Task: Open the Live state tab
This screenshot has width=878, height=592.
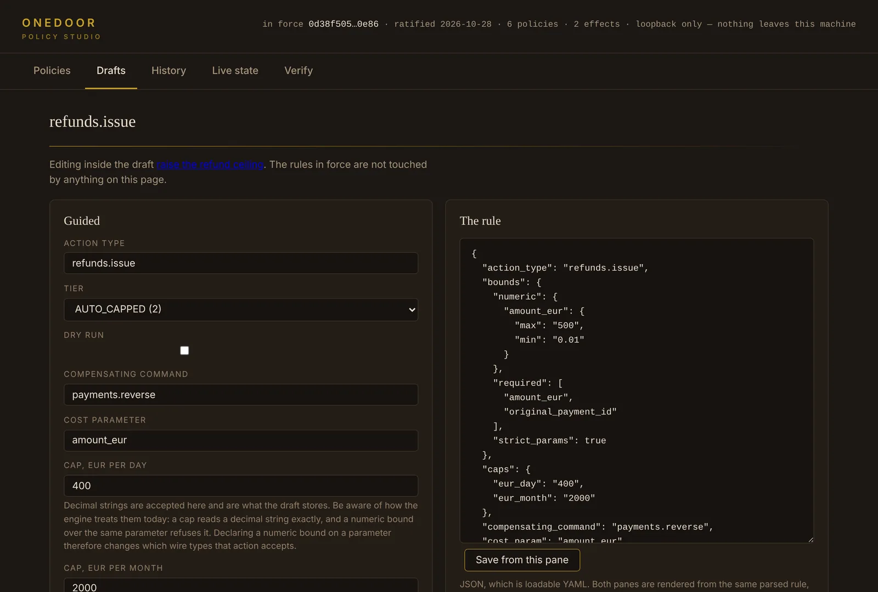Action: click(x=235, y=71)
